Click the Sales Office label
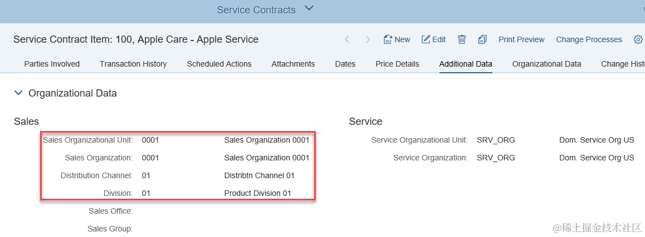The width and height of the screenshot is (645, 237). pos(110,211)
